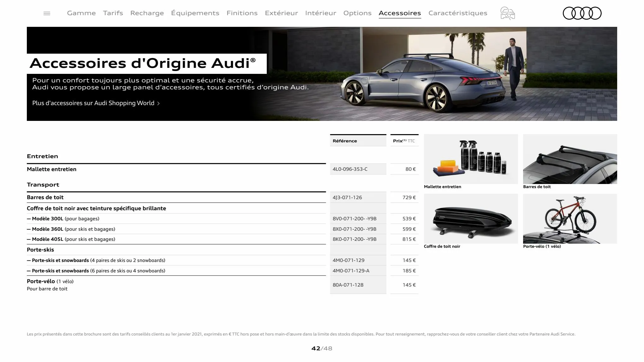Image resolution: width=644 pixels, height=362 pixels.
Task: Expand the Transport section
Action: coord(43,184)
